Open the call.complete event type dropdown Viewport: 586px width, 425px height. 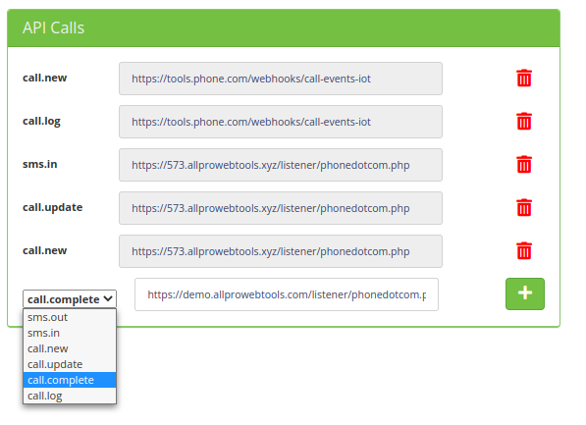[70, 299]
